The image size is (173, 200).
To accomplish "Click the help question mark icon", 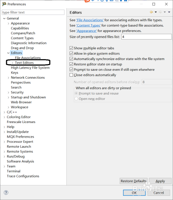I will (6, 192).
